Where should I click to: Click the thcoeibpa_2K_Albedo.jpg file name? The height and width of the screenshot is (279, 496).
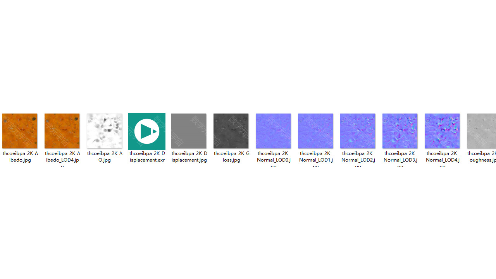point(20,157)
